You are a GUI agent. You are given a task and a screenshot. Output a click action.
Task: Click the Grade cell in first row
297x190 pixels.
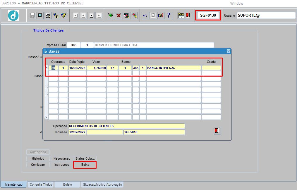211,68
